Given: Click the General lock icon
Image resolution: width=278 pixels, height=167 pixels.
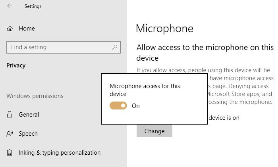Looking at the screenshot, I should click(x=10, y=114).
